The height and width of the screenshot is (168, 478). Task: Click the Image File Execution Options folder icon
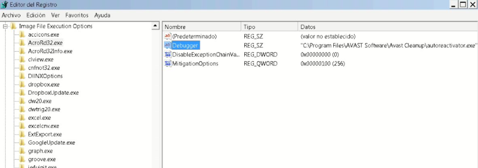(13, 26)
